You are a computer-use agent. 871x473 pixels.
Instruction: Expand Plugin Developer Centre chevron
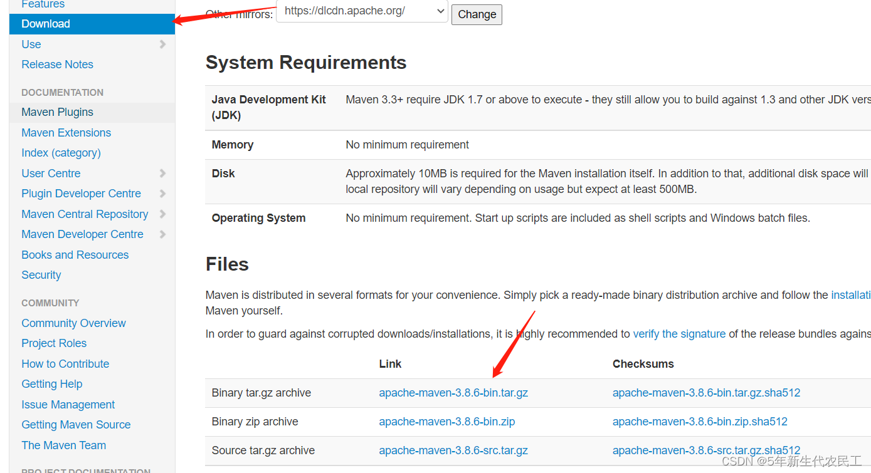(162, 194)
